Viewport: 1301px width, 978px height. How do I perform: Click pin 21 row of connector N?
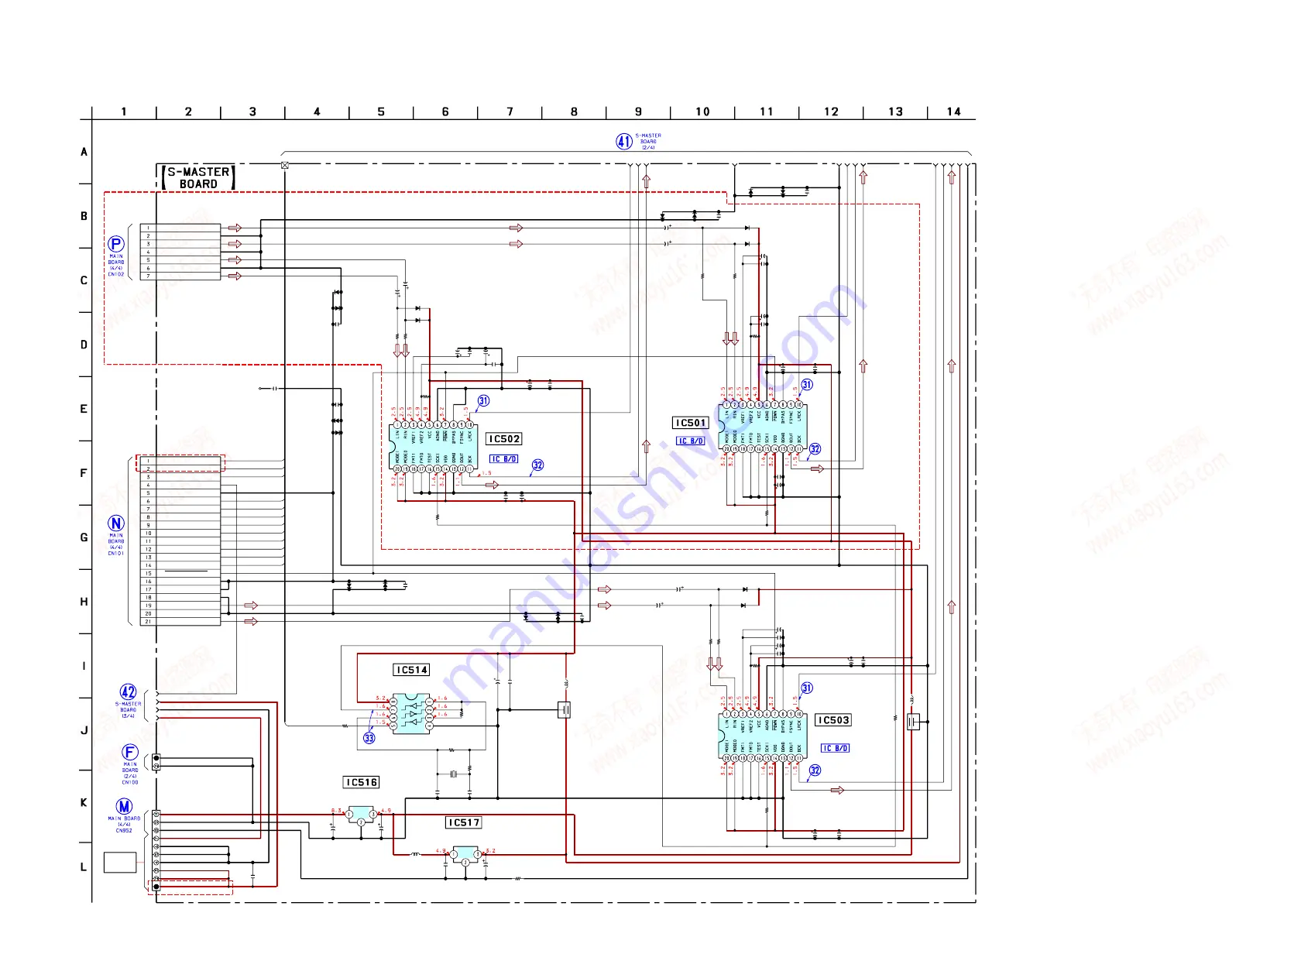point(180,622)
